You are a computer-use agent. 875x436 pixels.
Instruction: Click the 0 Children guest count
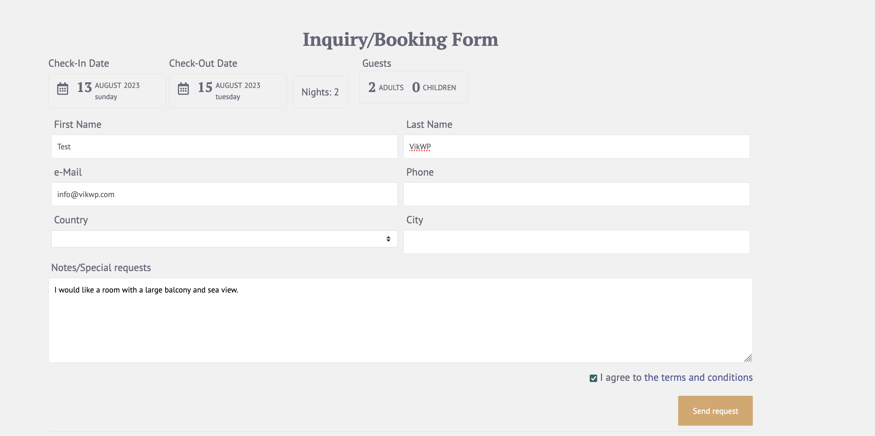(x=434, y=87)
